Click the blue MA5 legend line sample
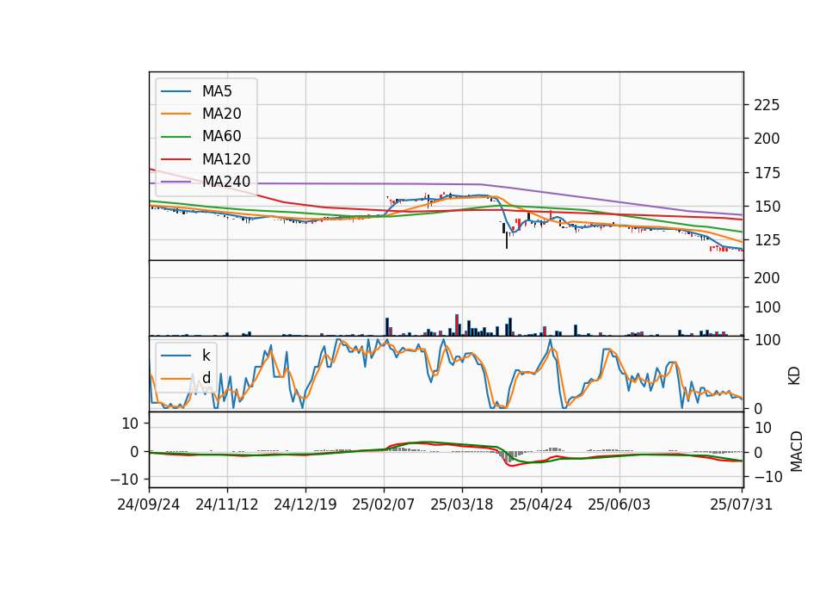 point(176,91)
